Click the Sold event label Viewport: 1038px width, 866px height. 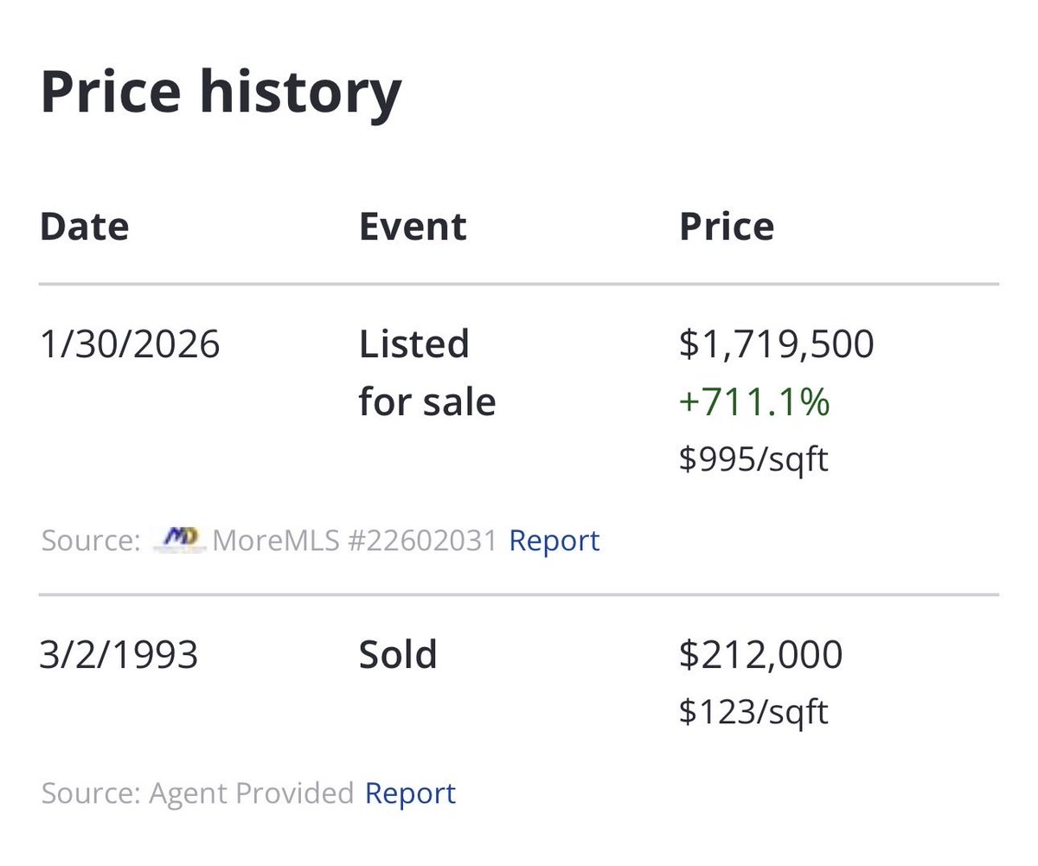397,655
